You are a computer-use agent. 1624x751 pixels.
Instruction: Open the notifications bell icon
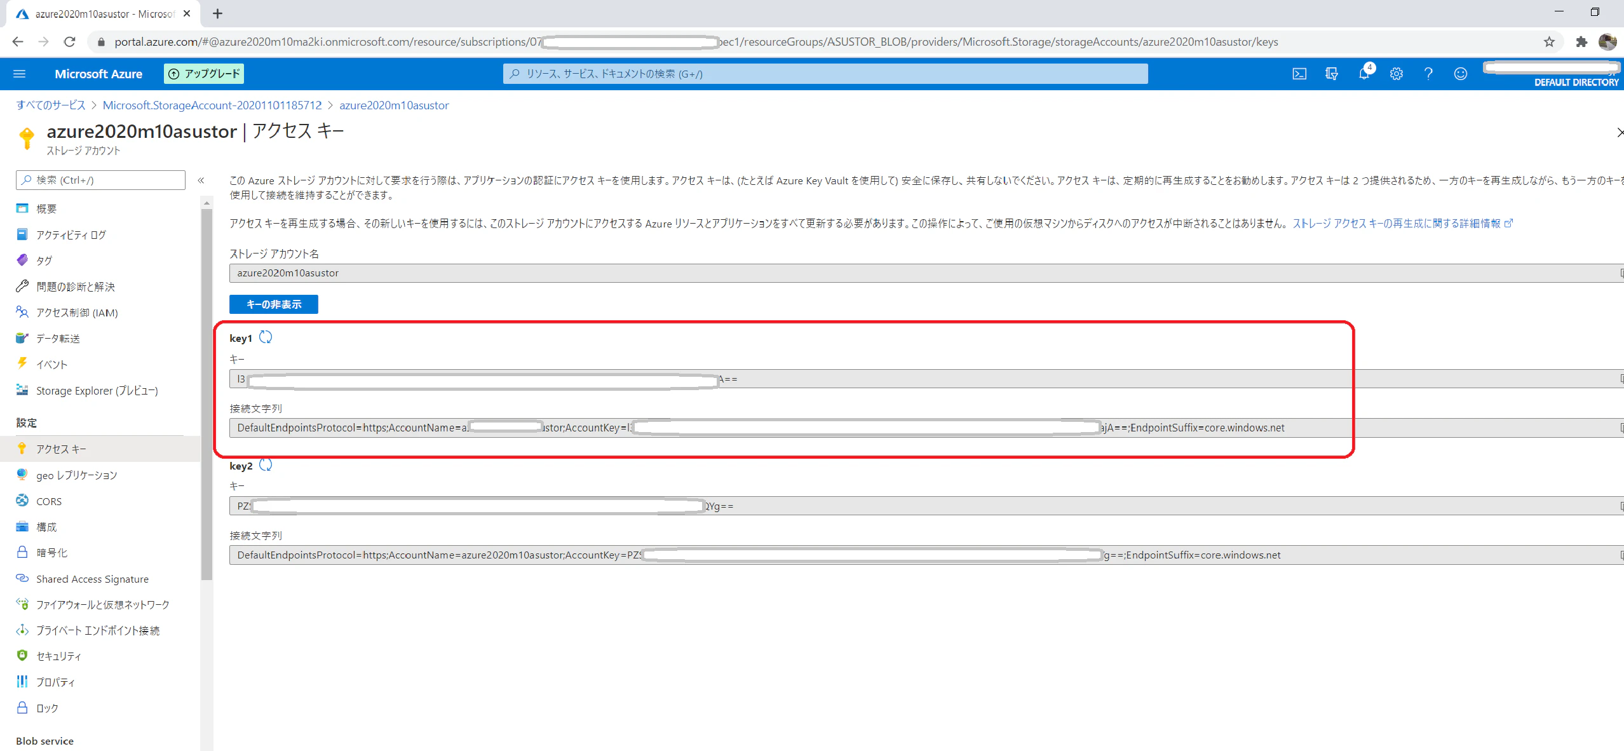point(1364,74)
